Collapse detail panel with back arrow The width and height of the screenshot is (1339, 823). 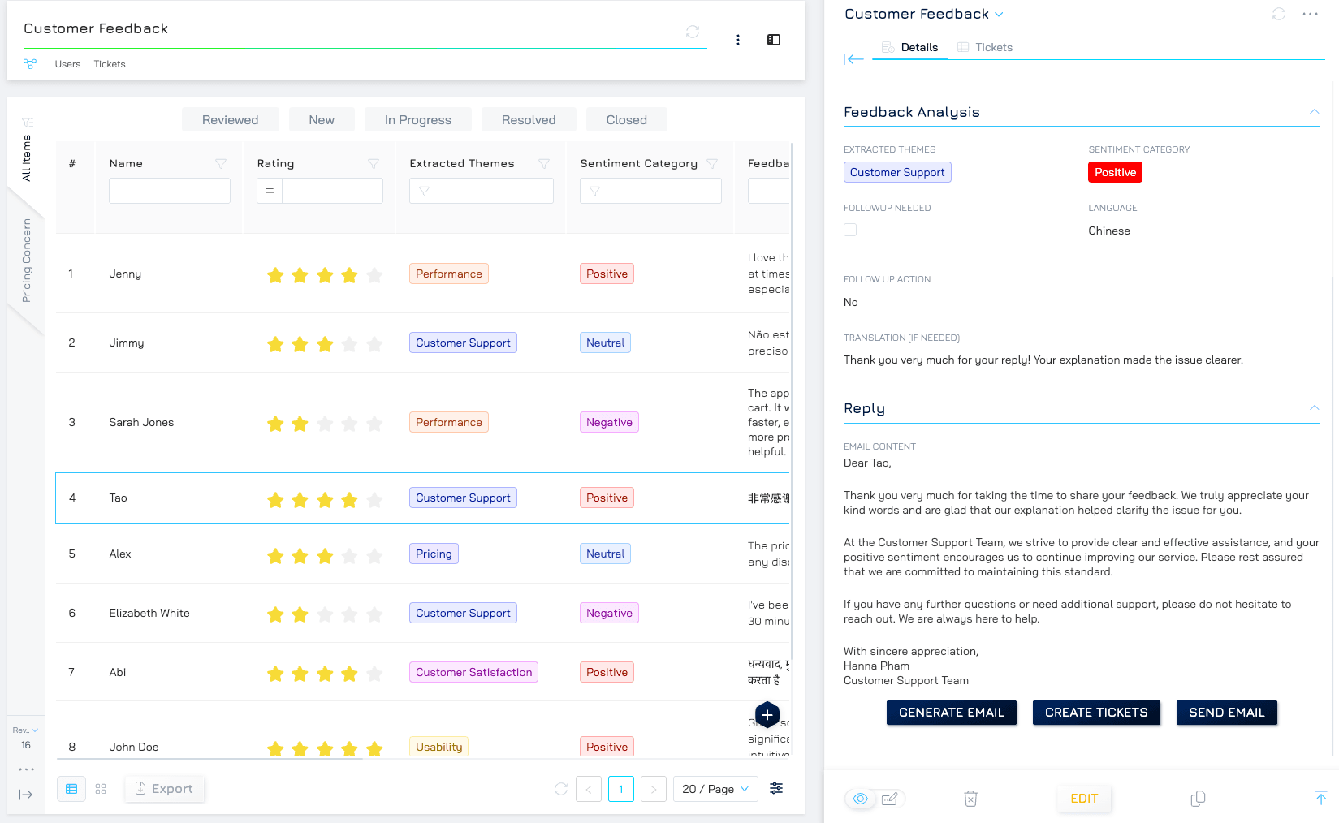(x=853, y=59)
